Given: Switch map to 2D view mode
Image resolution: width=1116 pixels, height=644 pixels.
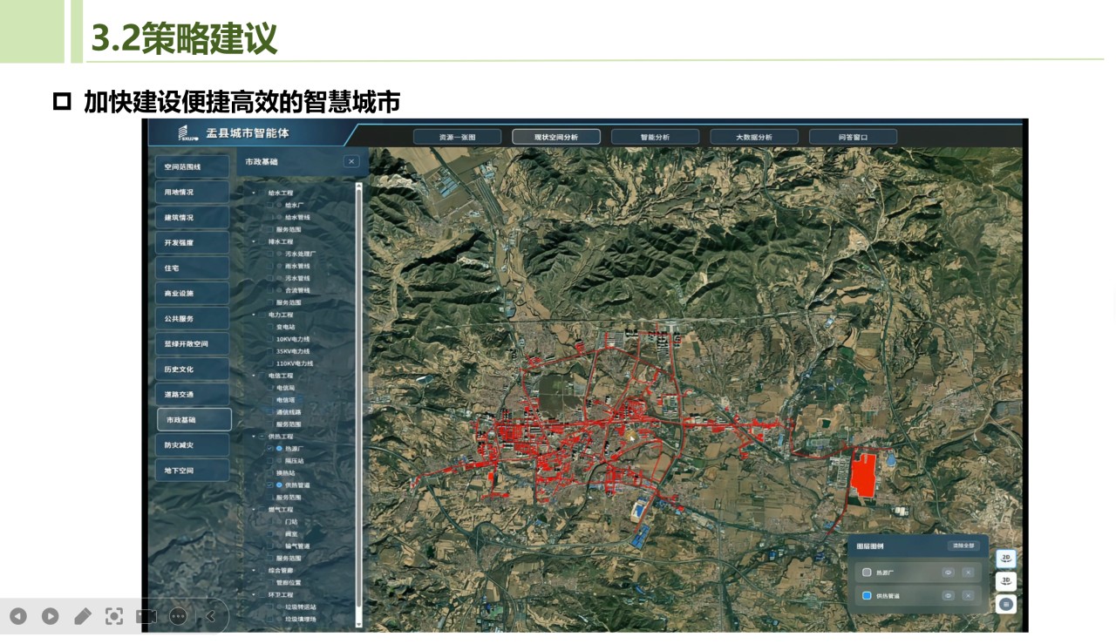Looking at the screenshot, I should click(x=1006, y=559).
